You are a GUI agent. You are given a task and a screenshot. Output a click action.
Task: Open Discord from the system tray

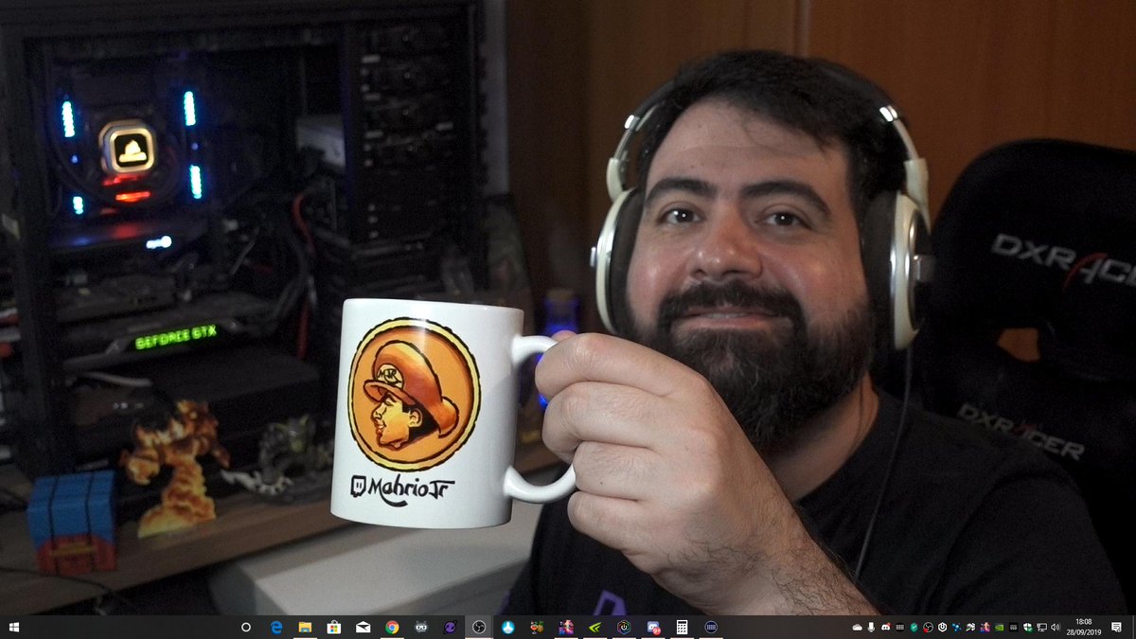click(886, 627)
